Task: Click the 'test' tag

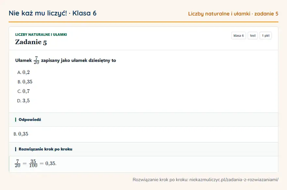Action: point(252,36)
